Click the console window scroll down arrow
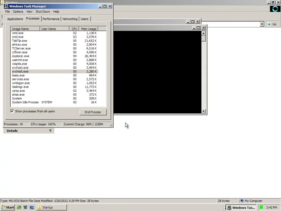The height and width of the screenshot is (211, 281). (203, 111)
